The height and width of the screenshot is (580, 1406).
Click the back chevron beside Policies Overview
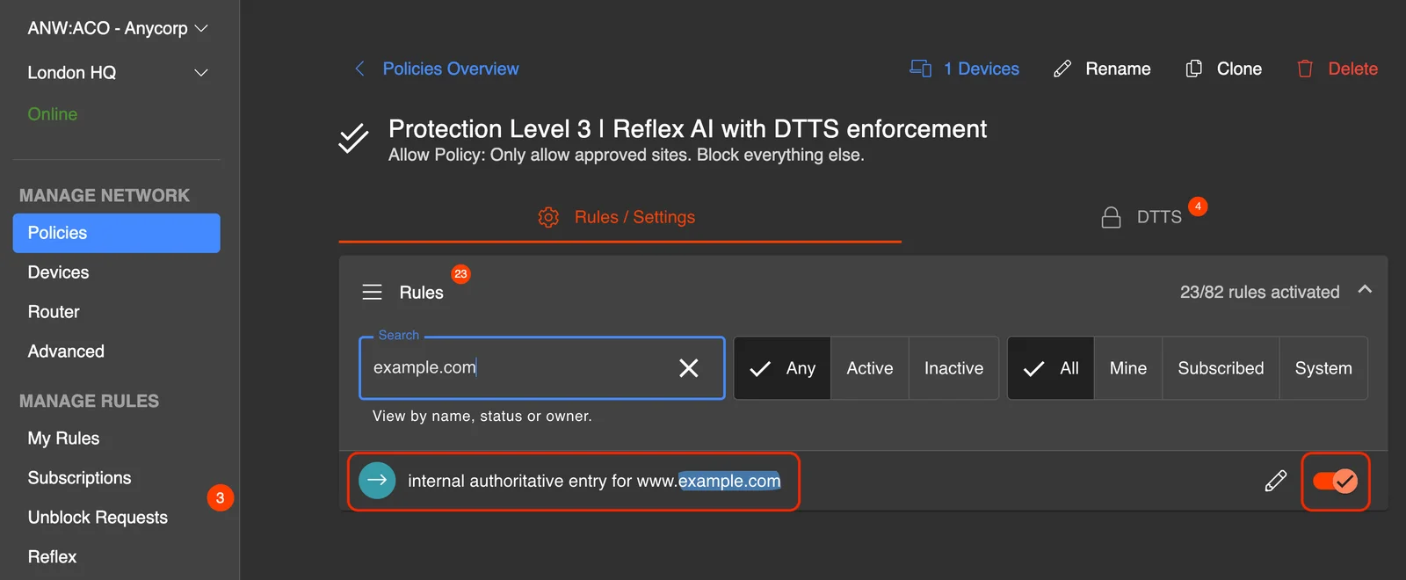coord(359,69)
